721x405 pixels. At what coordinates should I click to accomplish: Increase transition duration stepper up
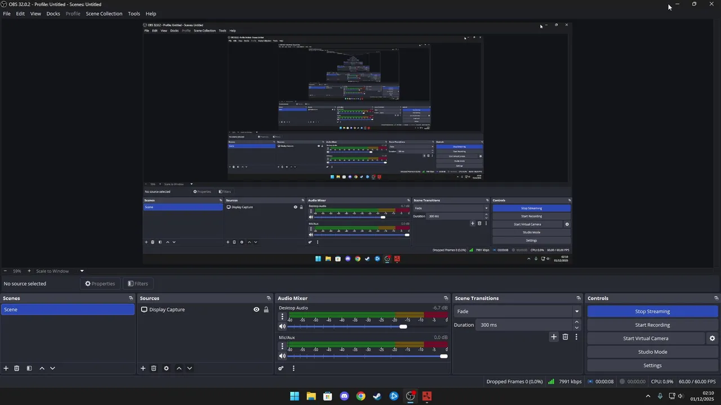pos(576,322)
